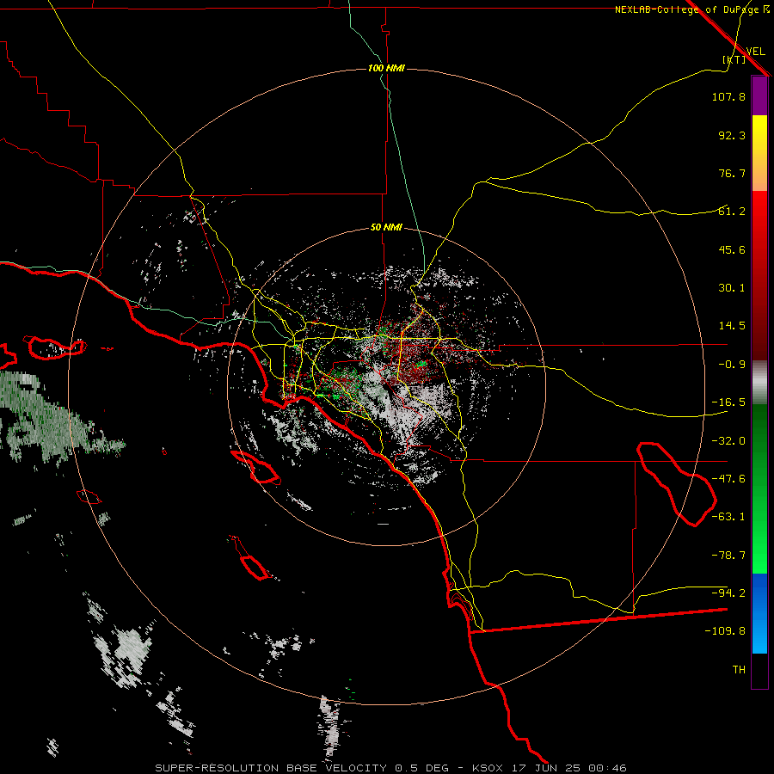Select the -63.1 legend value
The image size is (774, 774).
(728, 517)
